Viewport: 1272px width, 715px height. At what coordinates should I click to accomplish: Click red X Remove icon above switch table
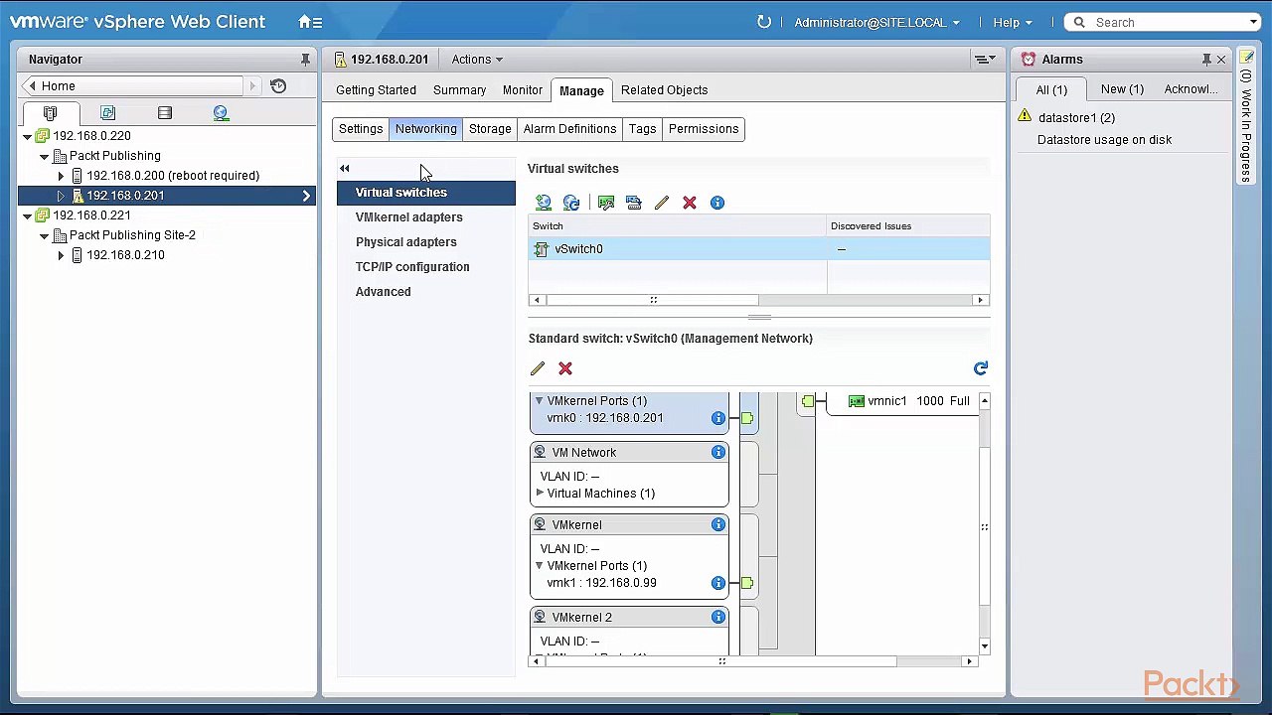point(690,203)
